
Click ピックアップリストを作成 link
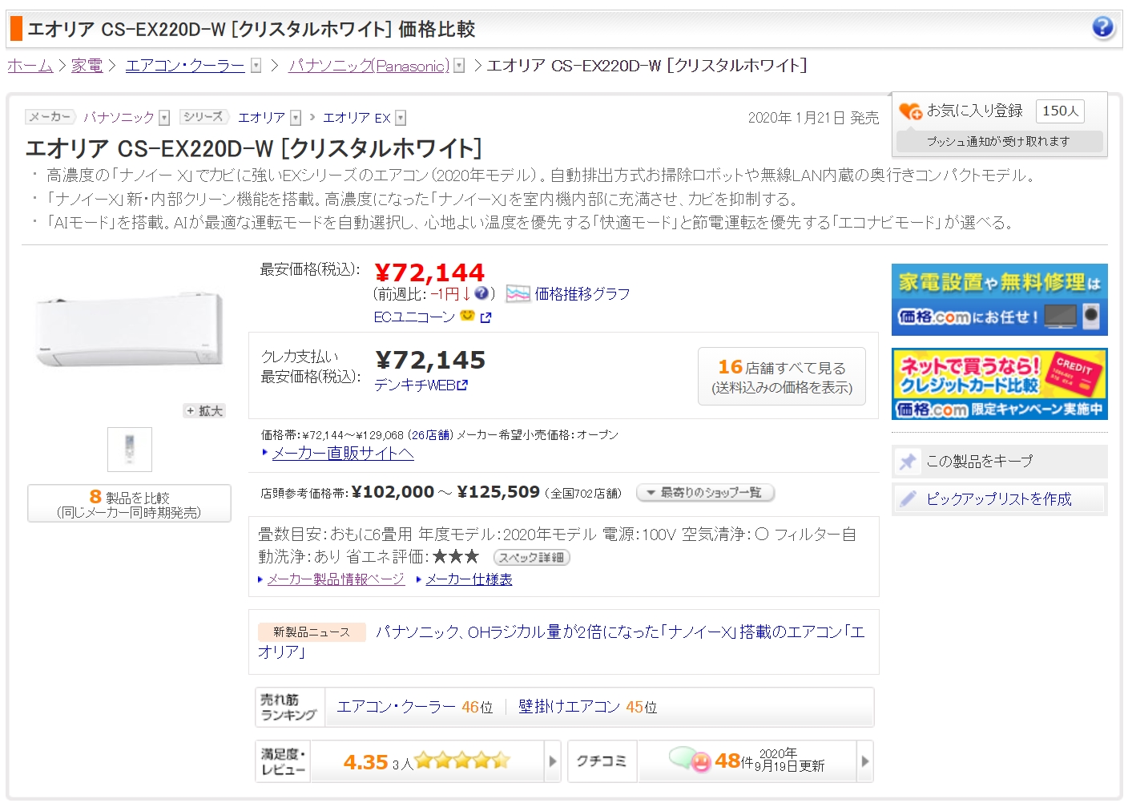[x=998, y=499]
